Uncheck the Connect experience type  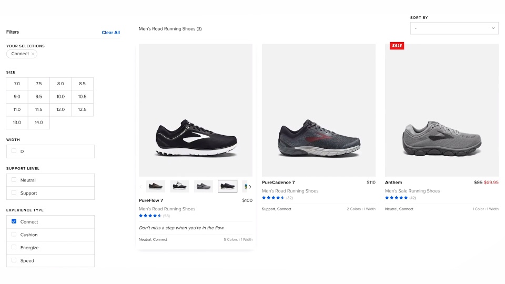(14, 221)
